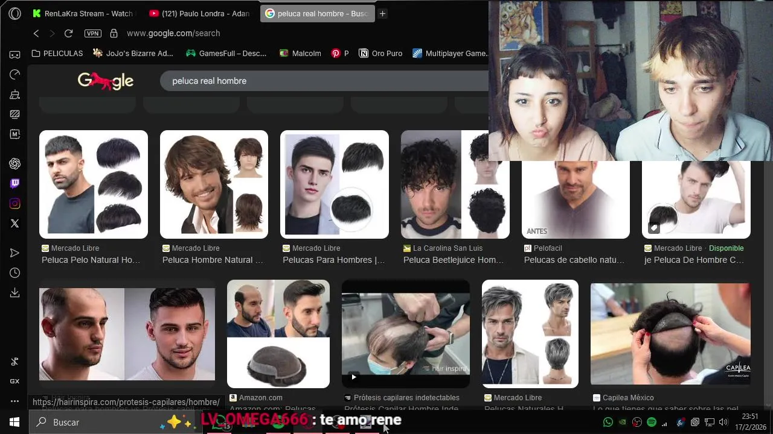Screen dimensions: 773x434
Task: Open Instagram panel in sidebar
Action: click(15, 204)
